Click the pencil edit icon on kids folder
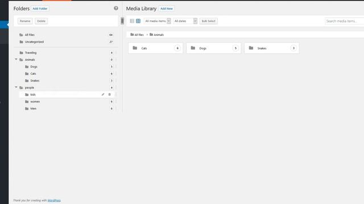 click(103, 95)
